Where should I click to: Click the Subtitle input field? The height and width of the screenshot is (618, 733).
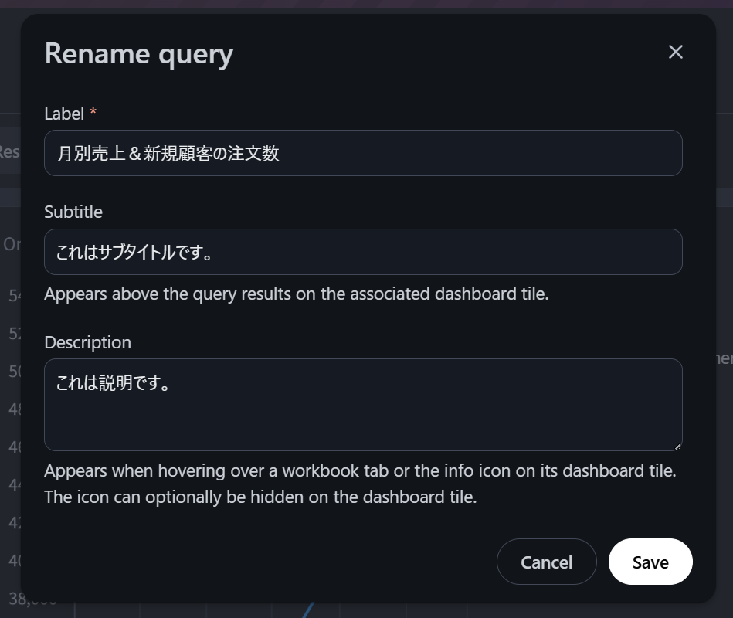tap(363, 252)
